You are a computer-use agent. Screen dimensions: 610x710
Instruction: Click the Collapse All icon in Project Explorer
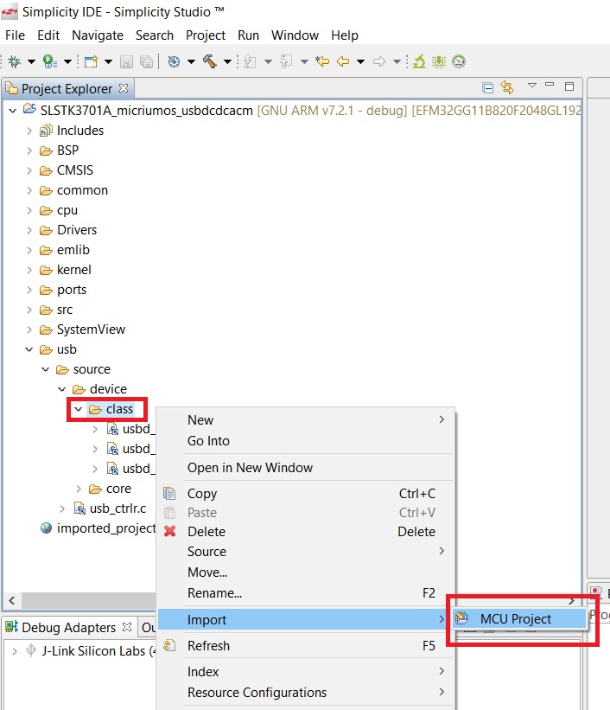[488, 87]
